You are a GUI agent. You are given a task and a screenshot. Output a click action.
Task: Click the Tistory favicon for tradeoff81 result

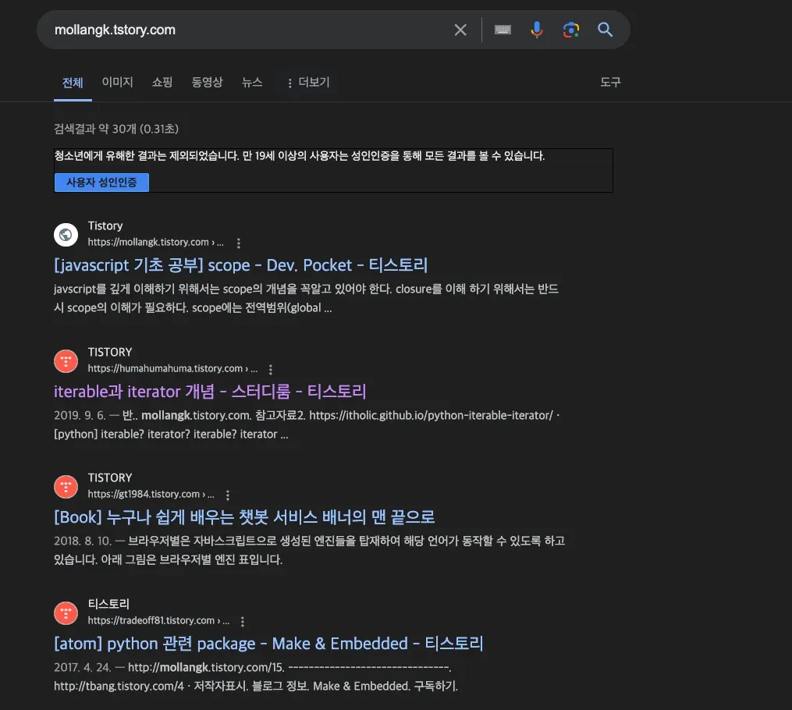click(x=66, y=613)
